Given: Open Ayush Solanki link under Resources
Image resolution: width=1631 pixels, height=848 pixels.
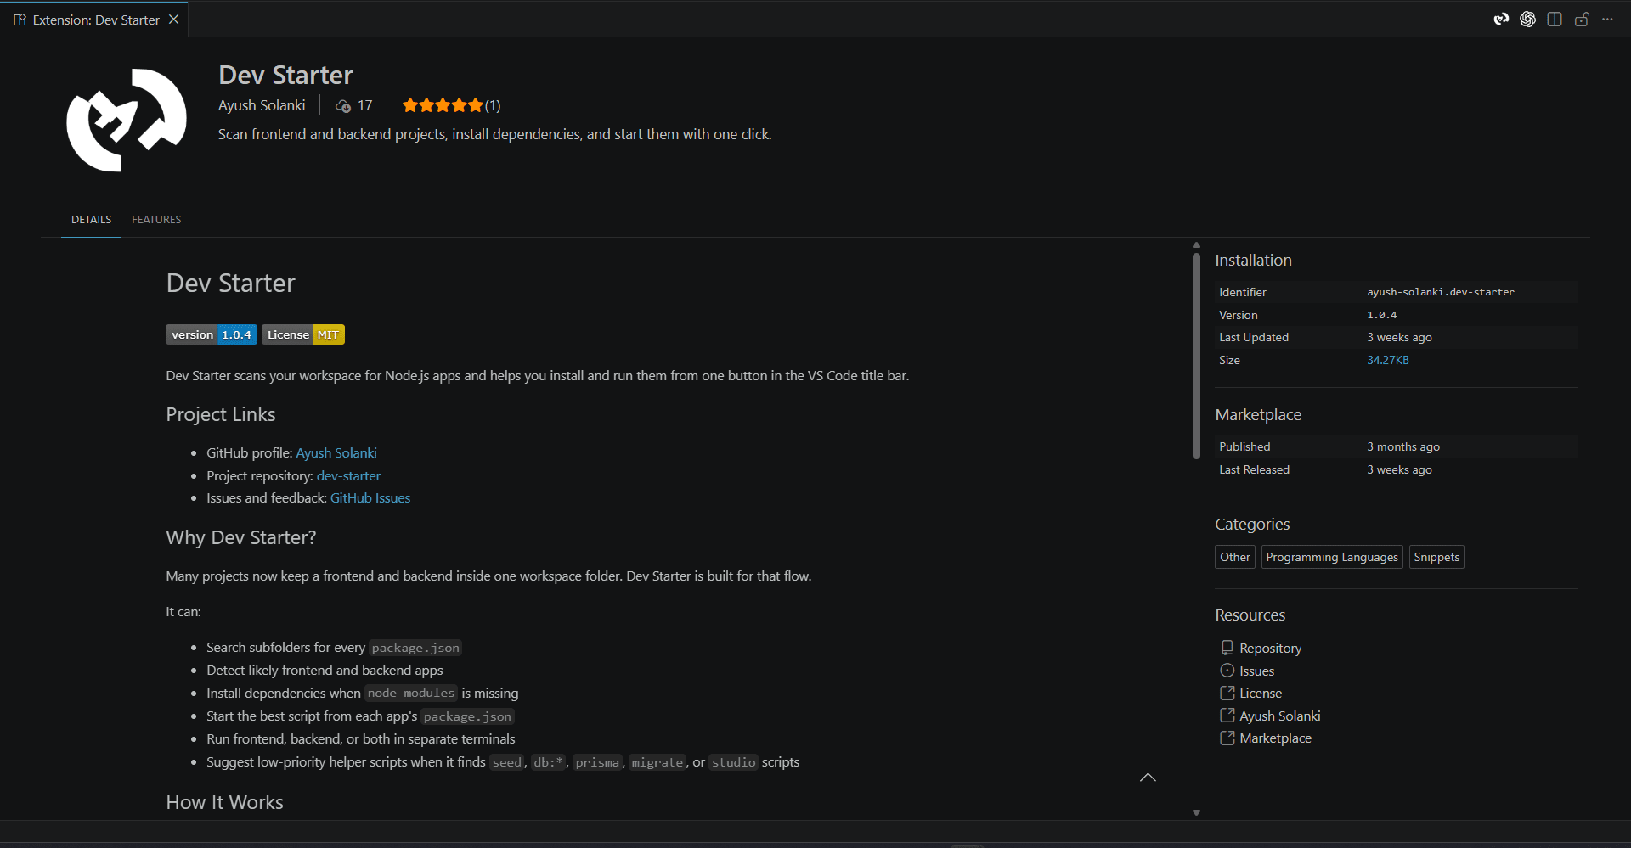Looking at the screenshot, I should point(1279,716).
